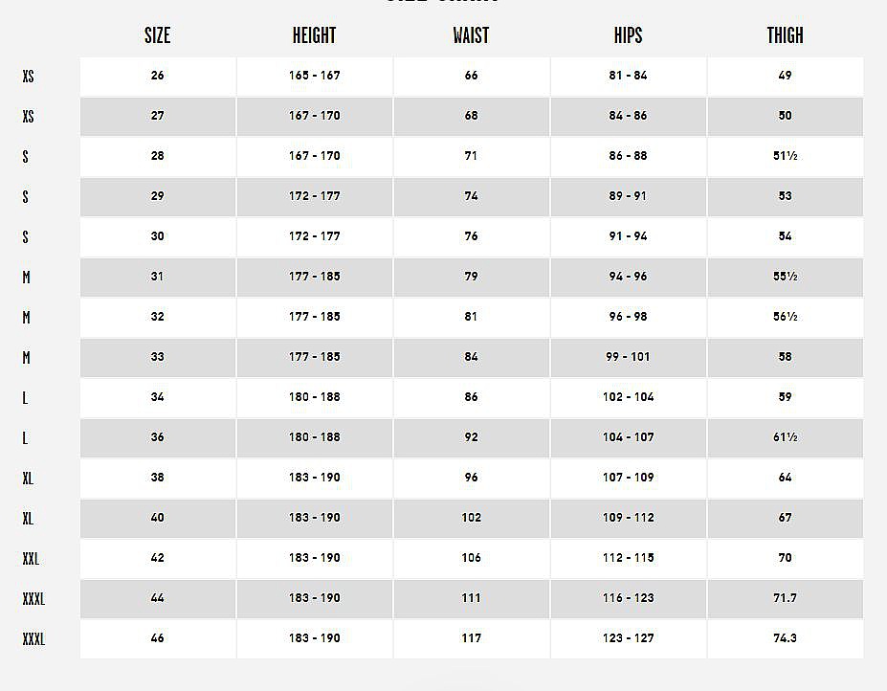
Task: Click the WAIST column header
Action: (x=471, y=35)
